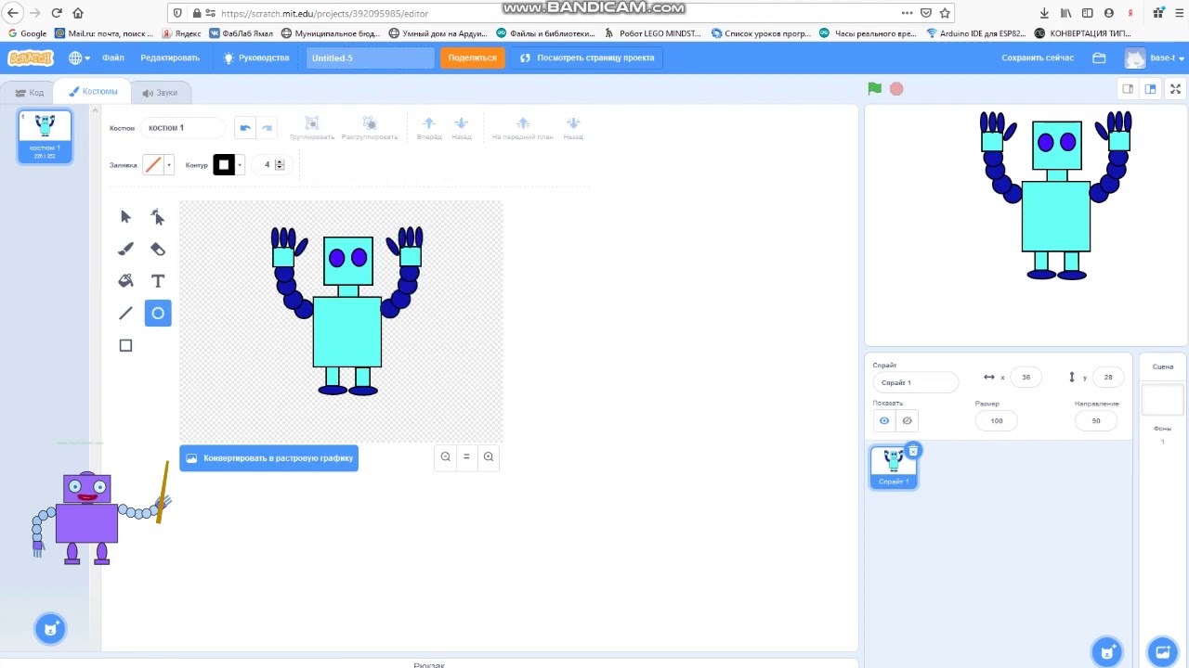
Task: Select the Line tool
Action: click(x=125, y=314)
